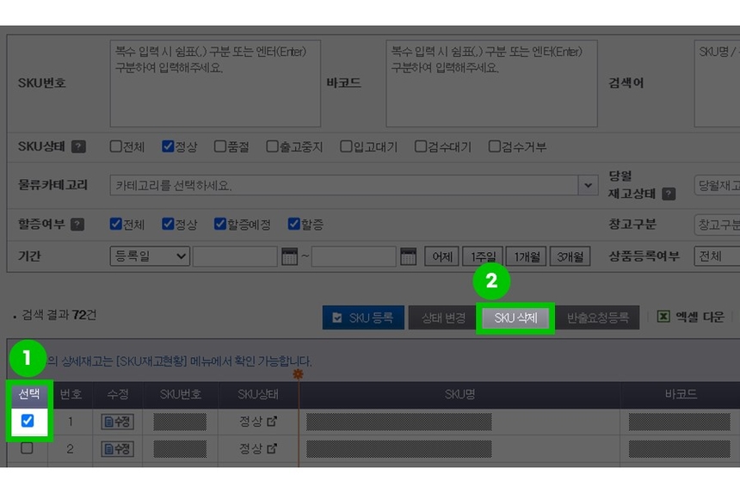Open the 창고구분 dropdown
Viewport: 740px width, 493px height.
click(x=717, y=225)
